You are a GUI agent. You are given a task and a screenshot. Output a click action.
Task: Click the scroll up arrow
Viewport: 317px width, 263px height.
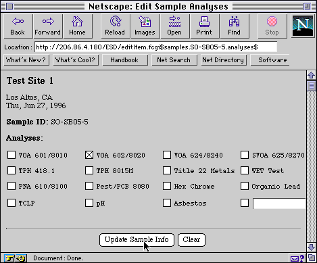(x=312, y=75)
